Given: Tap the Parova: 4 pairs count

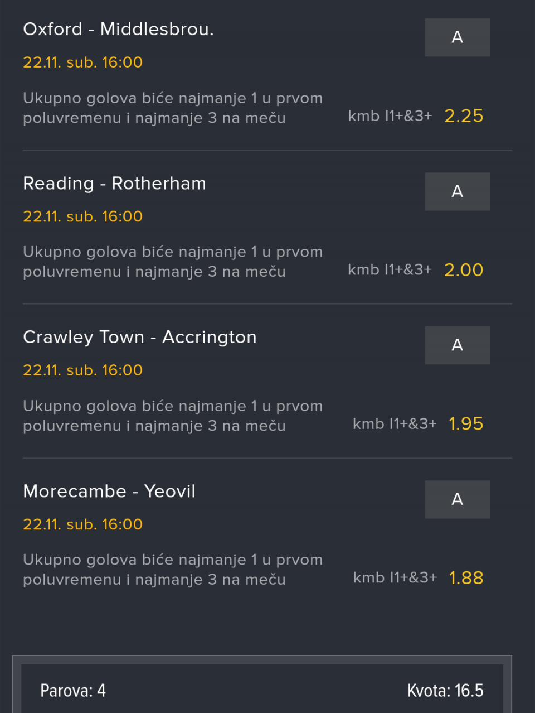Looking at the screenshot, I should (x=73, y=691).
